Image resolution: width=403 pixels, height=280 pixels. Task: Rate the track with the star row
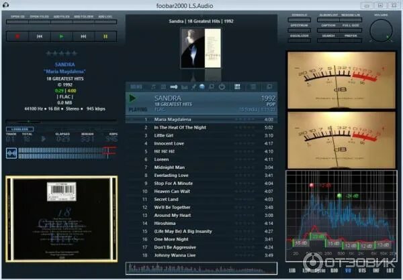click(61, 54)
